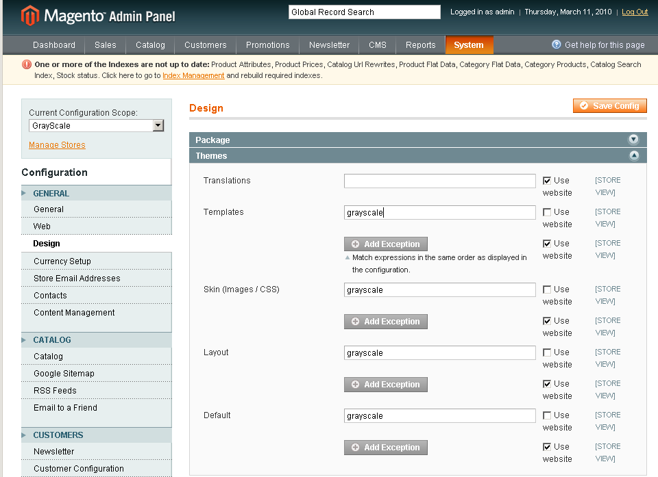
Task: Open Email to a Friend in the sidebar
Action: [97, 408]
